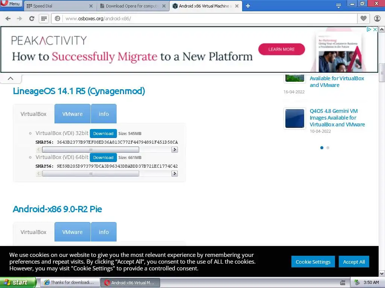Viewport: 385px width, 288px height.
Task: Download VirtualBox VDI 32bit image
Action: pos(103,133)
